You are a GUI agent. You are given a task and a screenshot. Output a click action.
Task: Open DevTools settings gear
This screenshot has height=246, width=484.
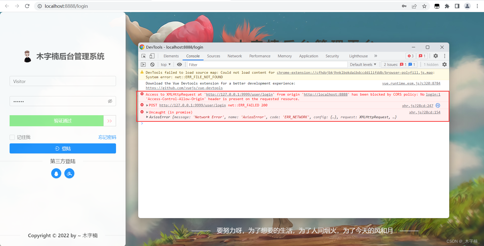(436, 56)
